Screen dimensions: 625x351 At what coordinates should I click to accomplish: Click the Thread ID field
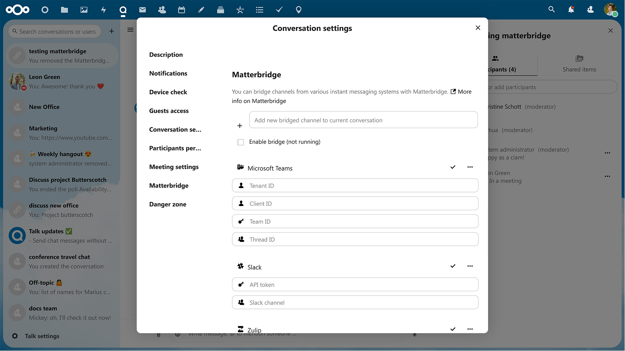point(355,239)
